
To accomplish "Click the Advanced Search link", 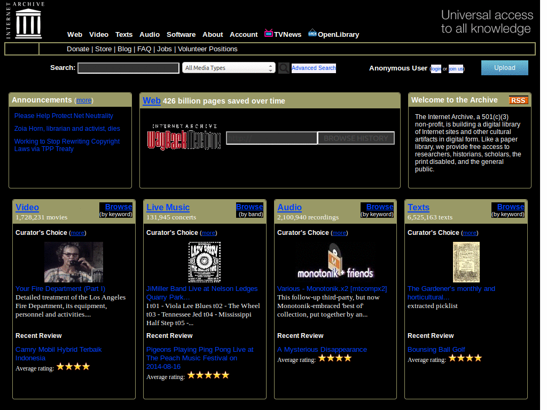I will point(314,68).
